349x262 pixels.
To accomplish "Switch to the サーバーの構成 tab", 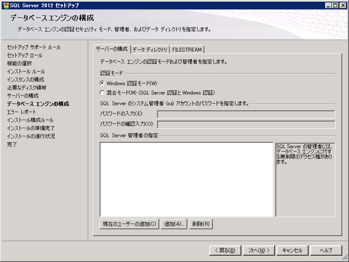I will pyautogui.click(x=112, y=49).
